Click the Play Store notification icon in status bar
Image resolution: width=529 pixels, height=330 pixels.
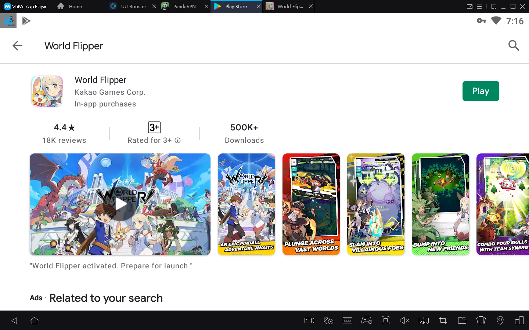(x=26, y=21)
